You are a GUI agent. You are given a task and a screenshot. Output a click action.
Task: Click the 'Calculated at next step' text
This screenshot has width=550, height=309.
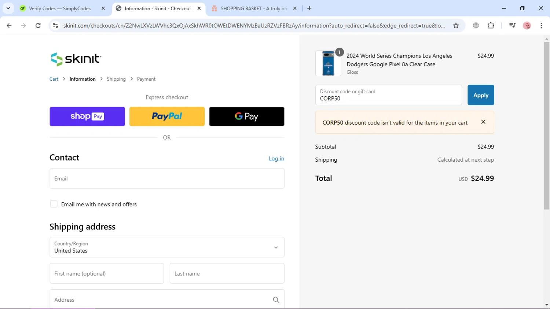tap(466, 160)
